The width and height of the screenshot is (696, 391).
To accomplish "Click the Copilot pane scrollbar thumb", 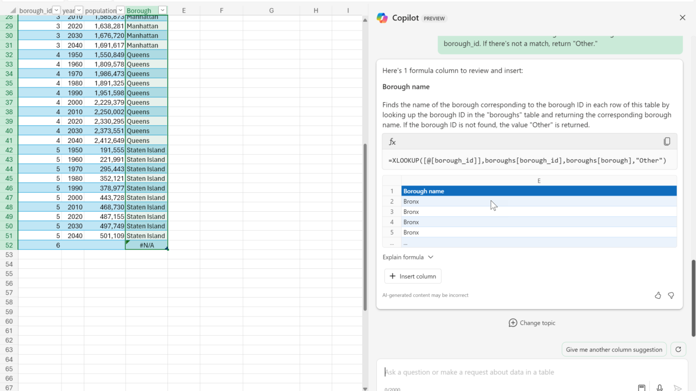I will pyautogui.click(x=693, y=298).
